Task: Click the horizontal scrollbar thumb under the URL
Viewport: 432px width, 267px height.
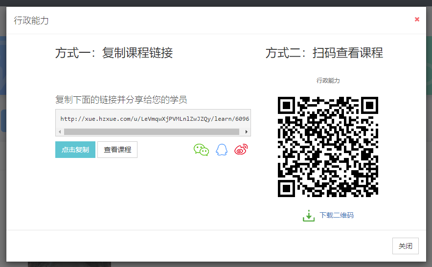Action: pyautogui.click(x=152, y=132)
